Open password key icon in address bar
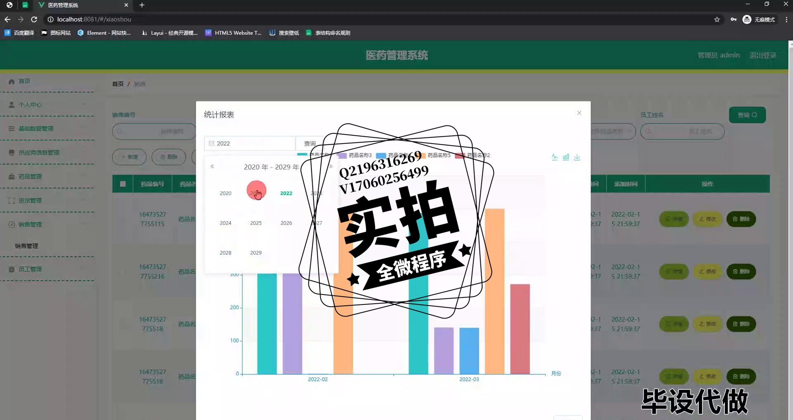The image size is (793, 420). click(x=734, y=19)
